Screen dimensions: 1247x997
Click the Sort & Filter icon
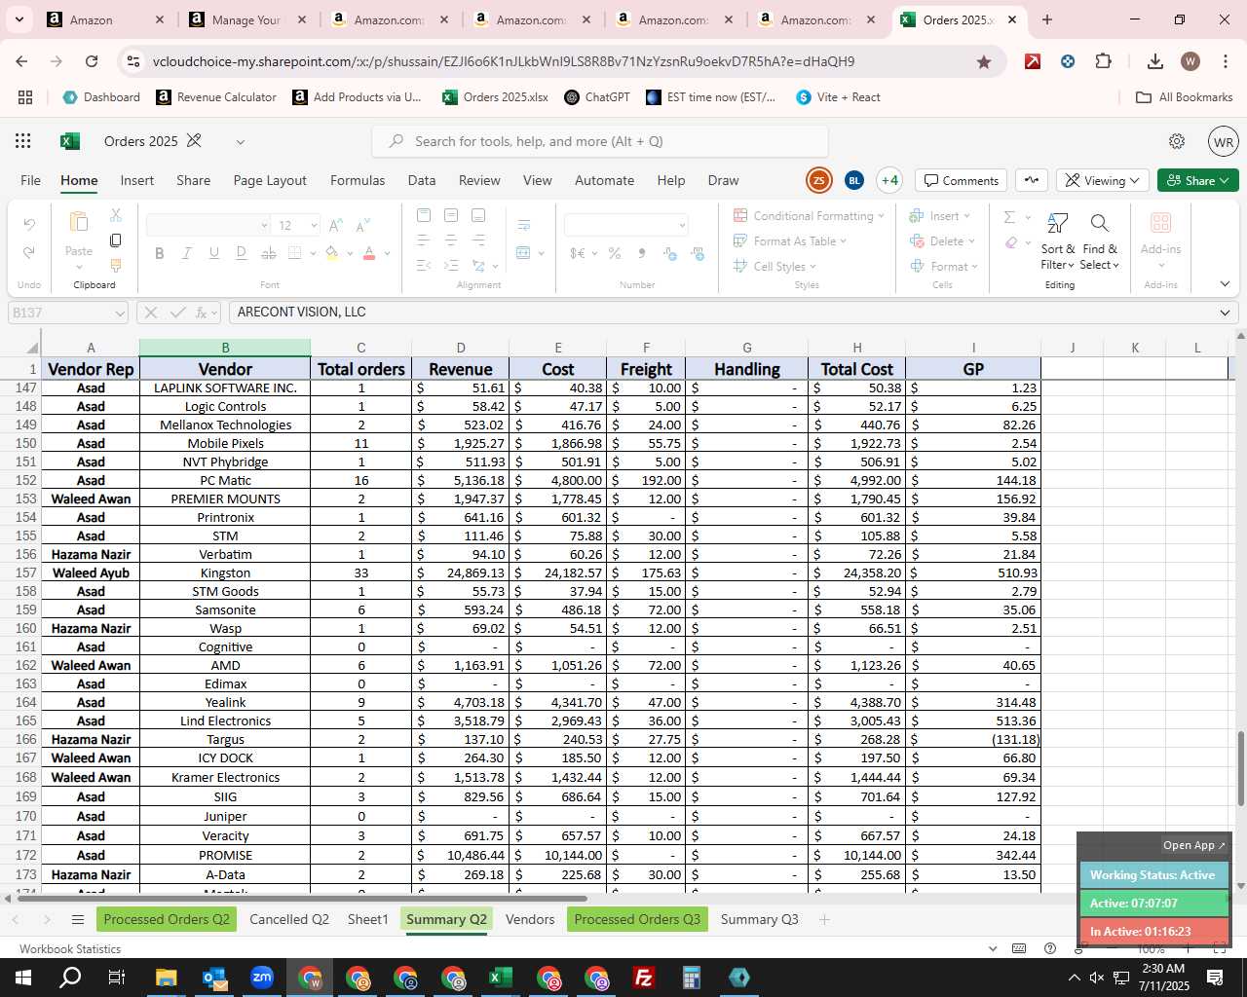coord(1057,225)
